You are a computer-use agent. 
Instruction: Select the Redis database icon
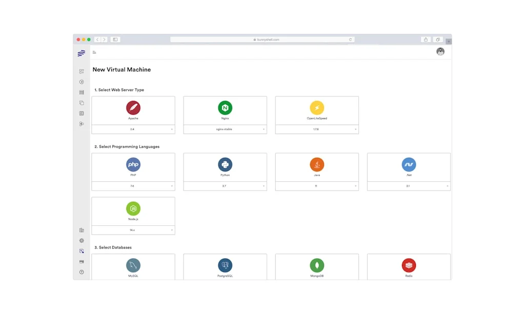(x=409, y=265)
